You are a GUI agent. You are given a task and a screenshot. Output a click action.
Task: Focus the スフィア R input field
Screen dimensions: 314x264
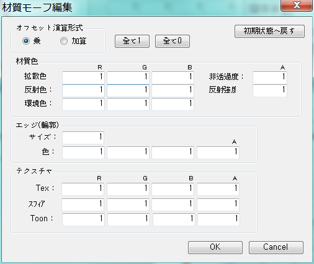(83, 205)
